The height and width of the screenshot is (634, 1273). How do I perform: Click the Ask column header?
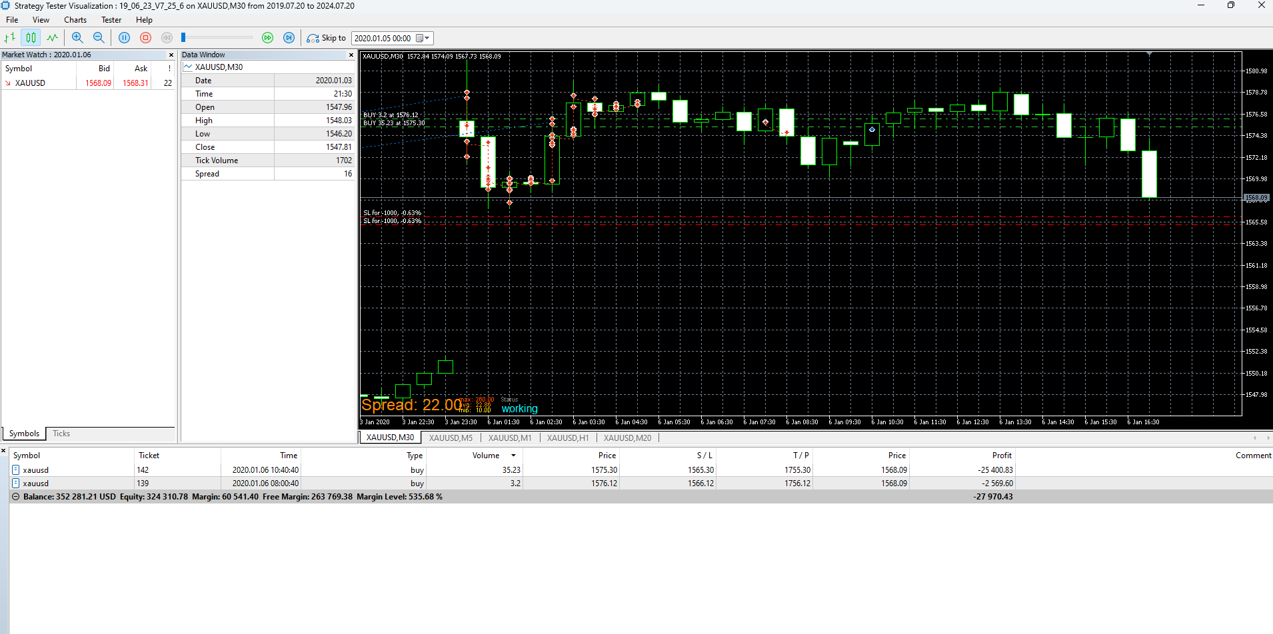click(141, 69)
